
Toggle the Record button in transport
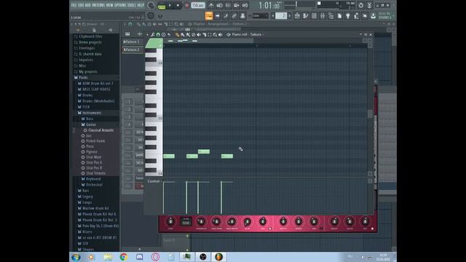pos(186,5)
